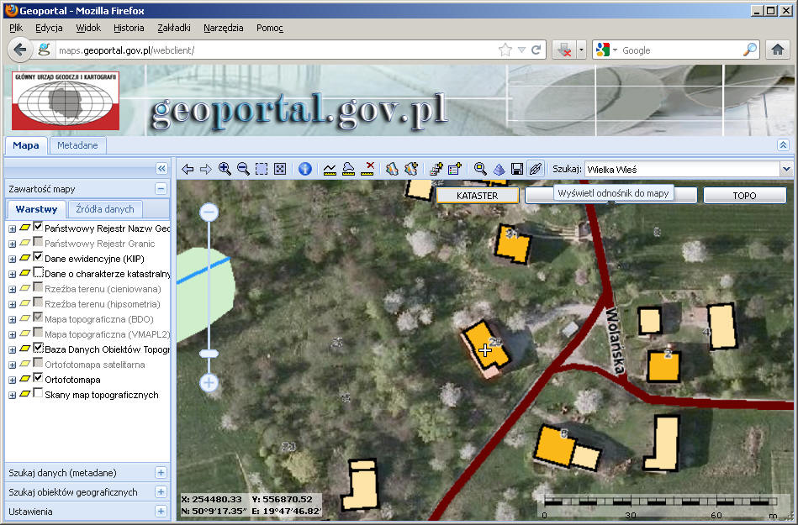Click the map link chain icon
The image size is (798, 525).
click(536, 169)
